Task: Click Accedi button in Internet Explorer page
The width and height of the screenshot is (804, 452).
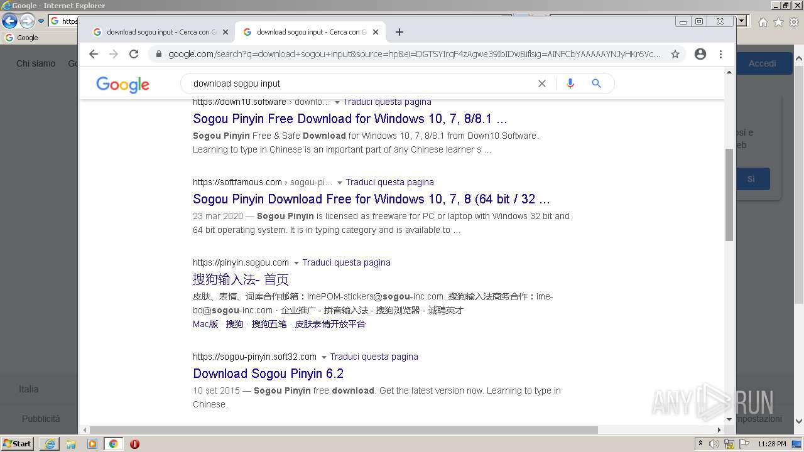Action: click(x=762, y=63)
